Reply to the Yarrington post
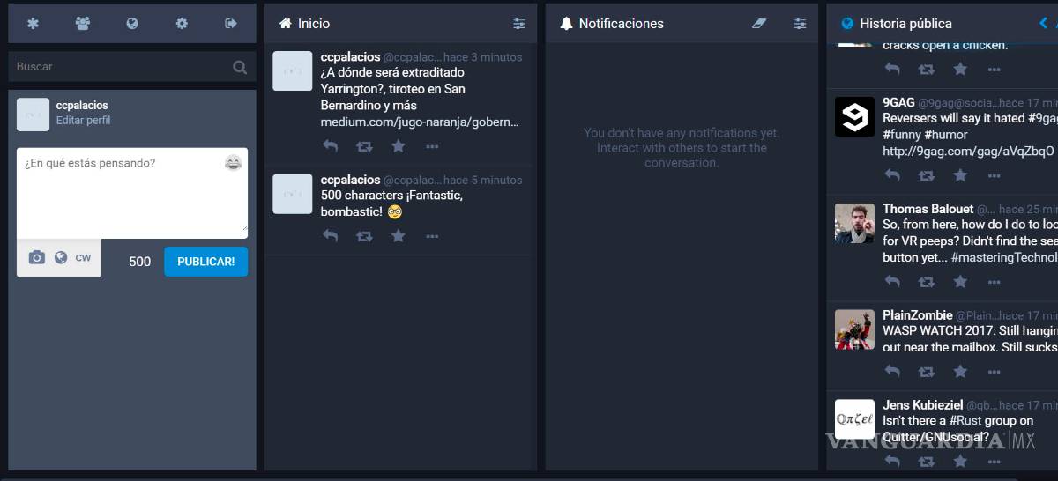Screen dimensions: 1058x481 pos(330,146)
